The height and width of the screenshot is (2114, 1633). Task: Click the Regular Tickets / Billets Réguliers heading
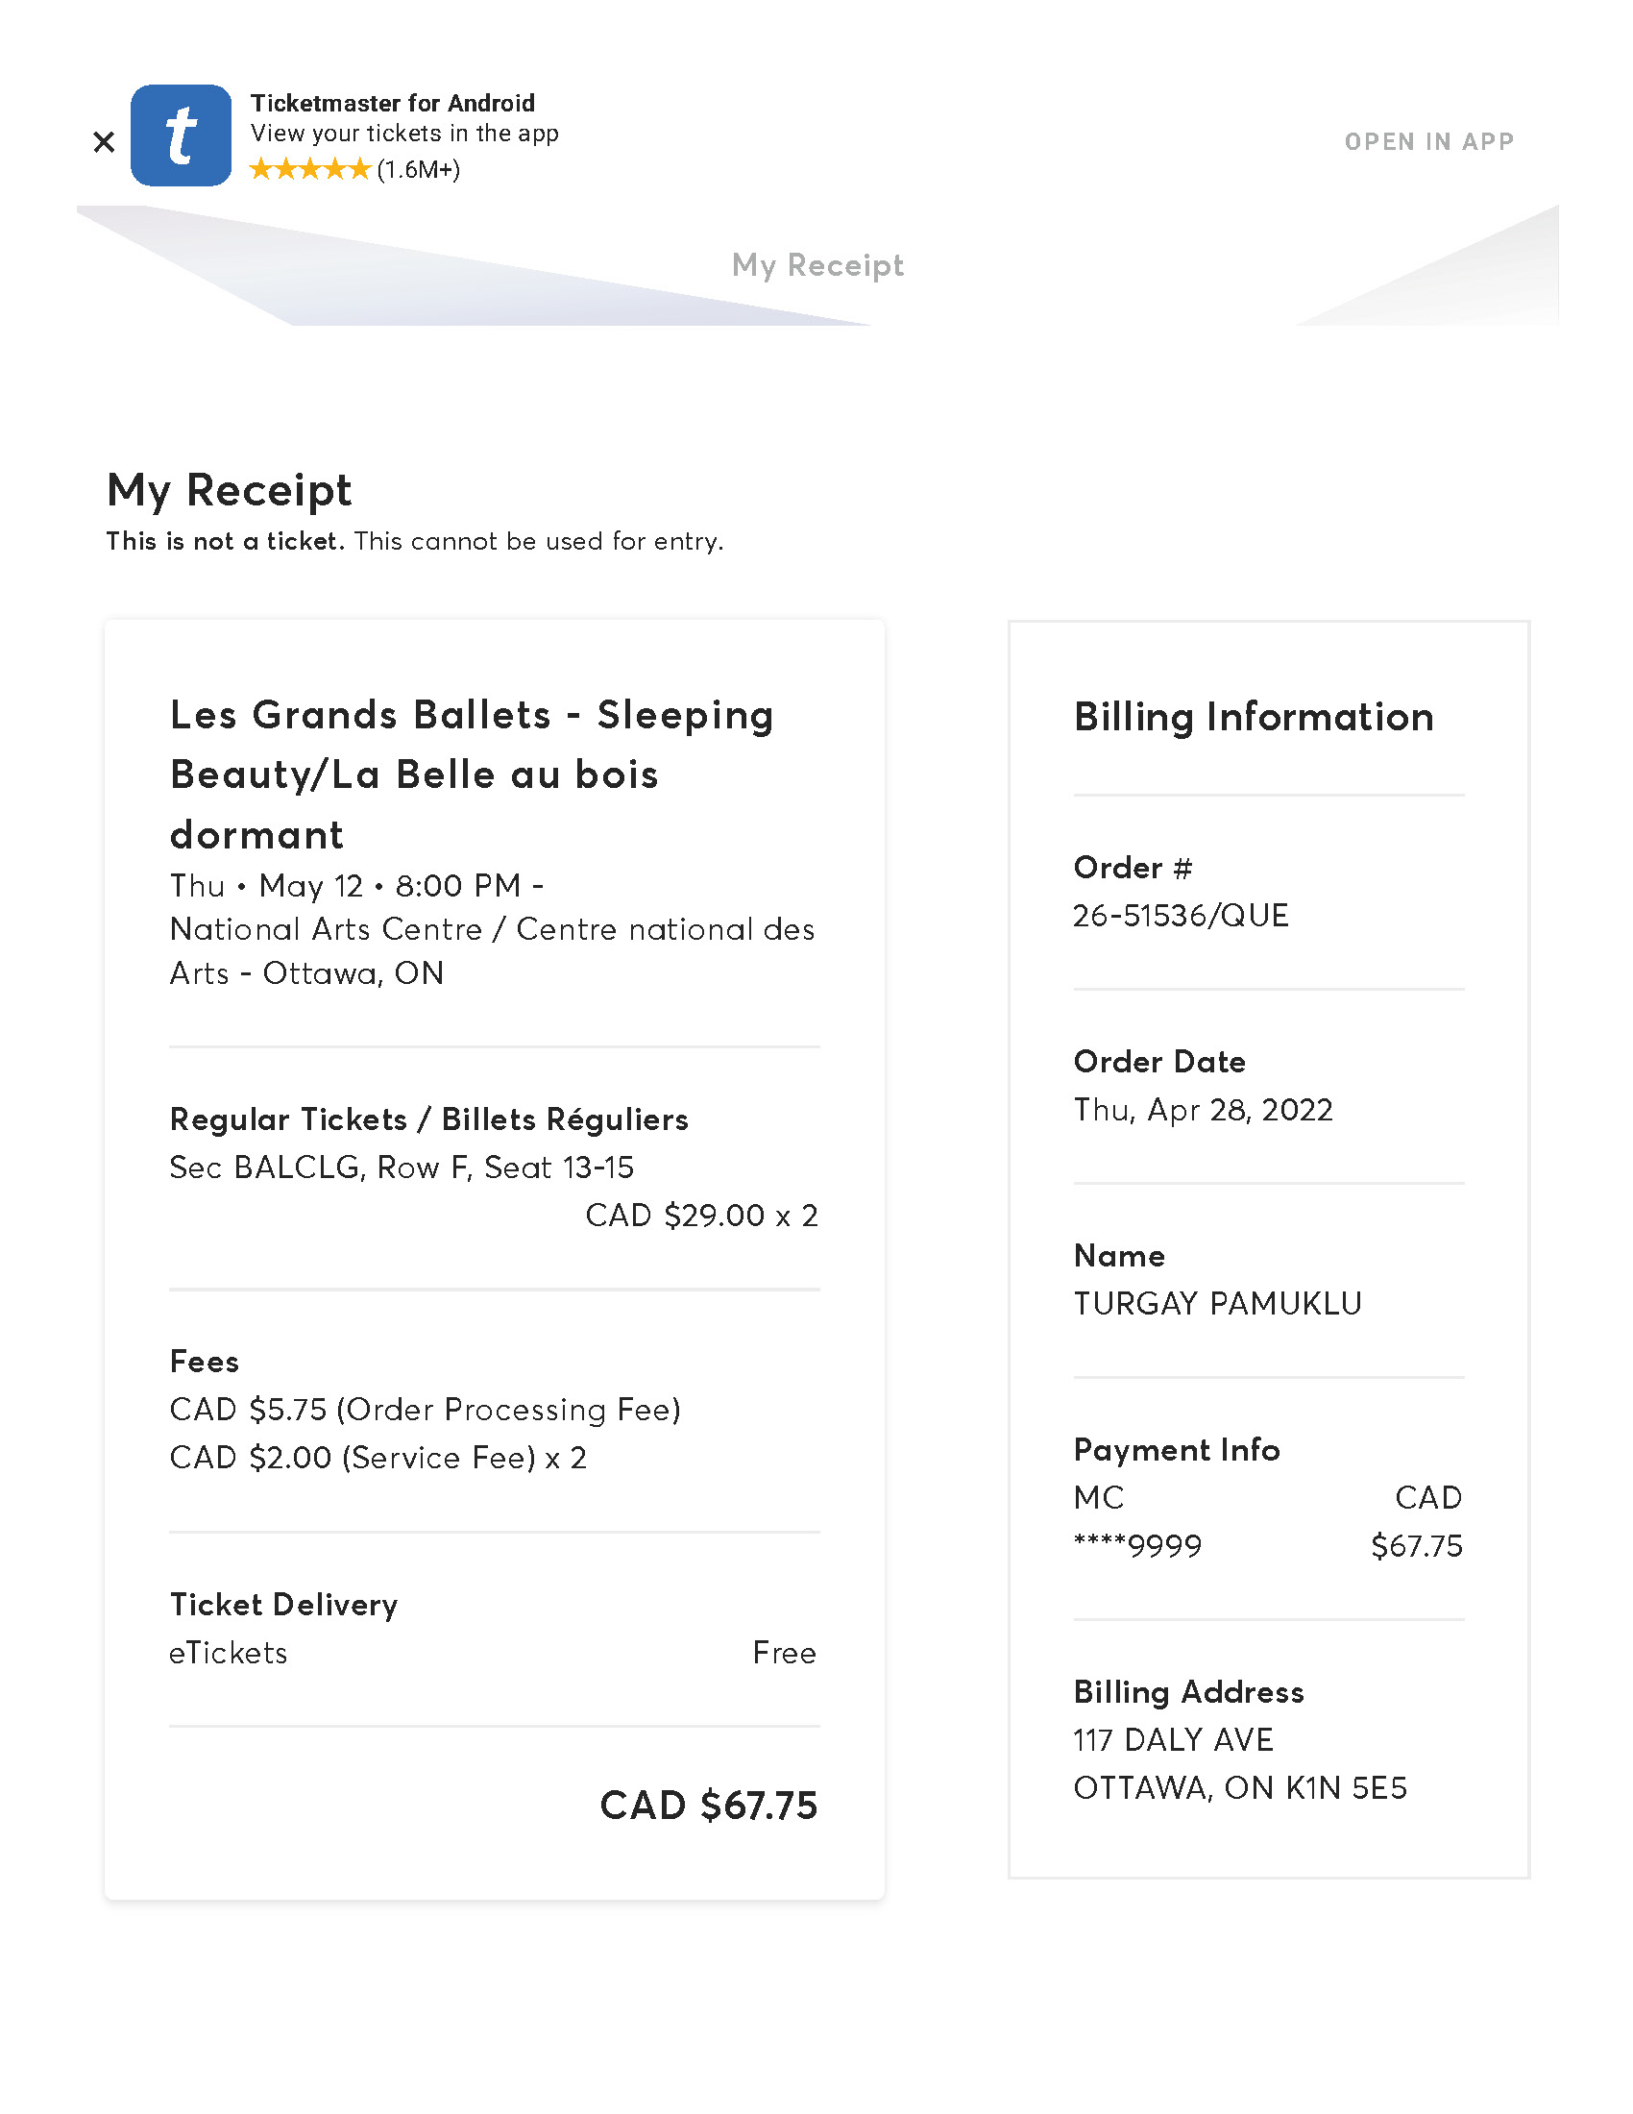point(428,1119)
